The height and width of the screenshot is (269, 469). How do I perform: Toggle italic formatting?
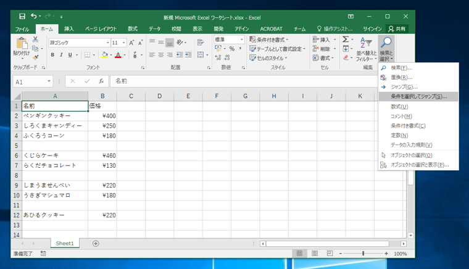61,55
